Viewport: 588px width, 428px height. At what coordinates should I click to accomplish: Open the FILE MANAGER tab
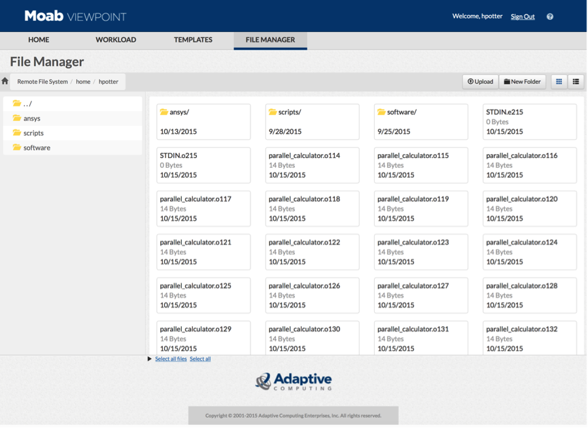(270, 40)
